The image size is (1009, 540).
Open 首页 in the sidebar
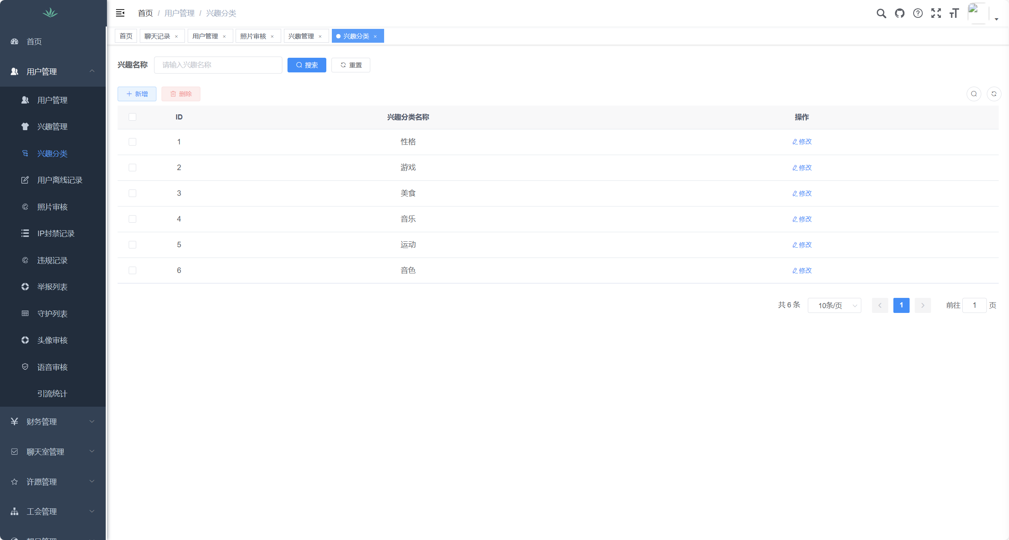point(53,42)
